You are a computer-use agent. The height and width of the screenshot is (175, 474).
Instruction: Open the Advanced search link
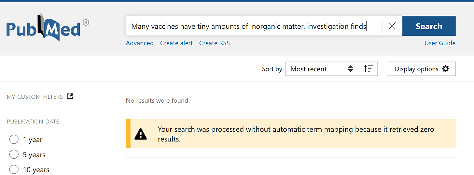(140, 43)
